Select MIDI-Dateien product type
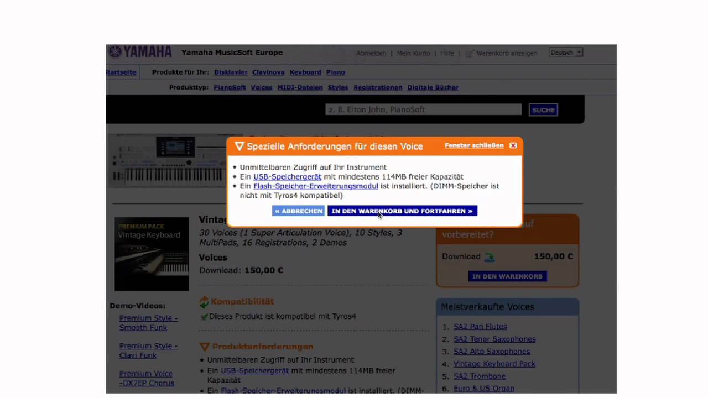Image resolution: width=708 pixels, height=398 pixels. pyautogui.click(x=300, y=87)
